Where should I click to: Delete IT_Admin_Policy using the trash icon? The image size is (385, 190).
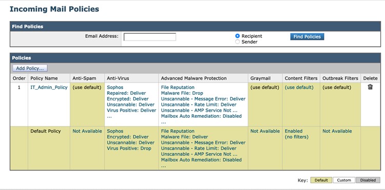[x=370, y=87]
